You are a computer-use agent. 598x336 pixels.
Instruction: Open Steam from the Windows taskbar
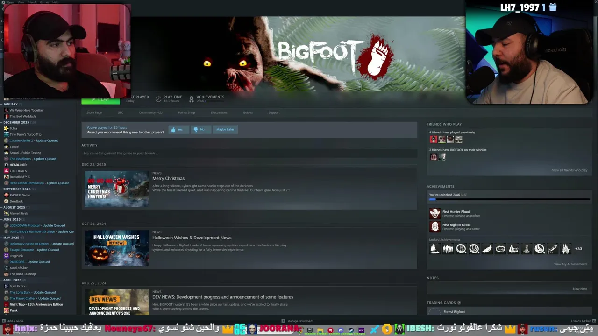(x=351, y=330)
